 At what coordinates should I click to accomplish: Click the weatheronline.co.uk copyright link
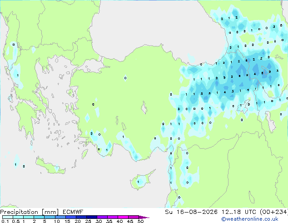(250, 219)
